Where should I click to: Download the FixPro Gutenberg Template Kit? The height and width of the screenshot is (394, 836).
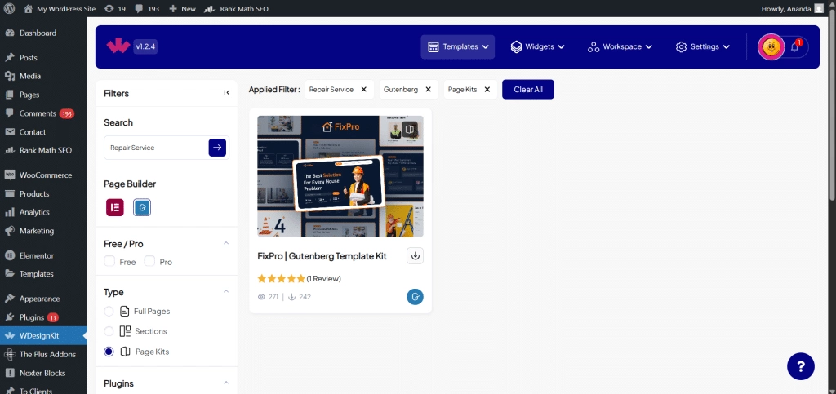coord(416,255)
